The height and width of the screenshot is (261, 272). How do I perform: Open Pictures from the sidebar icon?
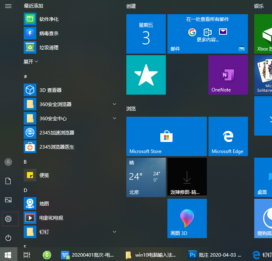pyautogui.click(x=8, y=200)
